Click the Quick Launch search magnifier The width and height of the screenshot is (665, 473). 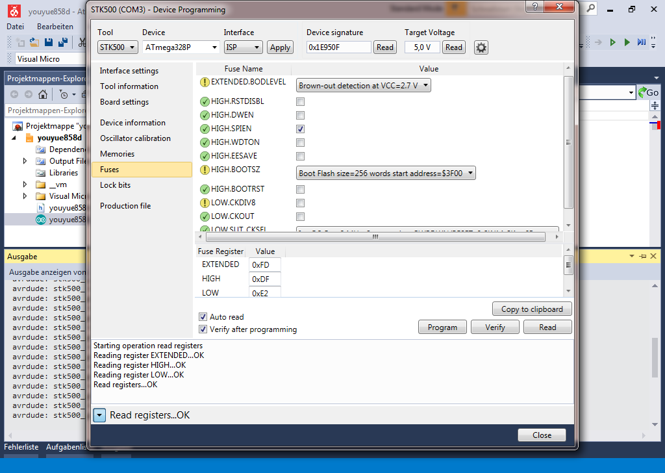pos(590,8)
